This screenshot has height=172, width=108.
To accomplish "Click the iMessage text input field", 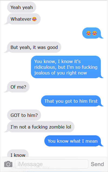I will pyautogui.click(x=52, y=164).
